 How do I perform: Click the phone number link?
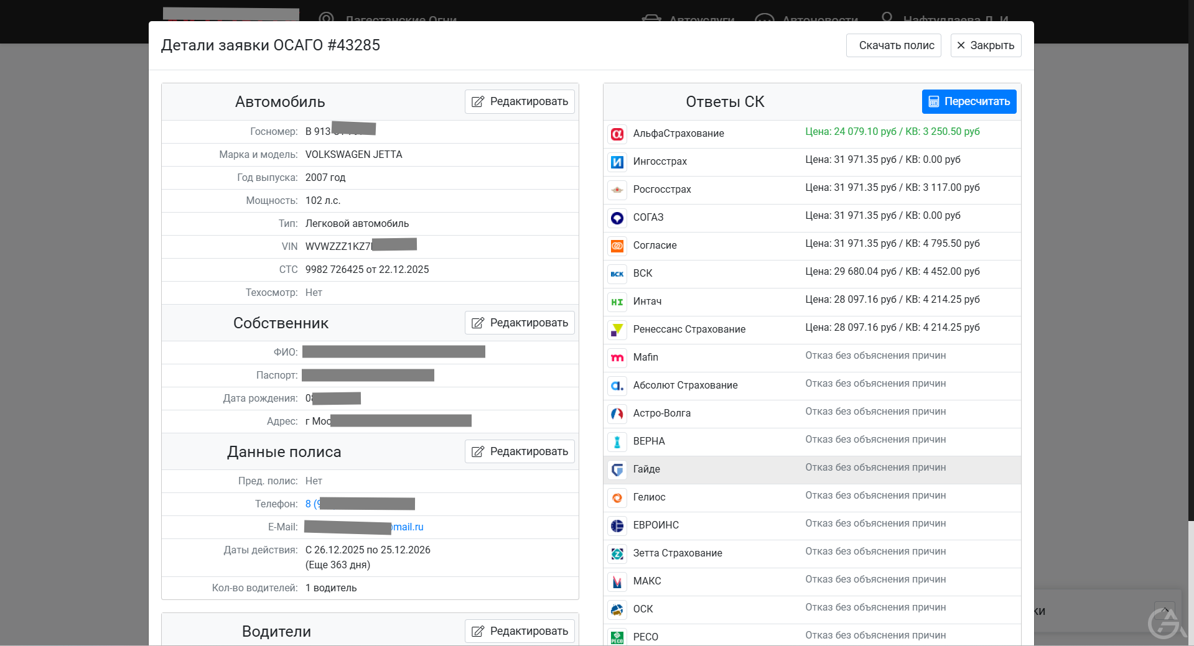click(x=359, y=504)
